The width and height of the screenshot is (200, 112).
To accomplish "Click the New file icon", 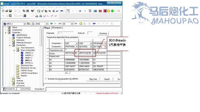I will [x=3, y=11].
